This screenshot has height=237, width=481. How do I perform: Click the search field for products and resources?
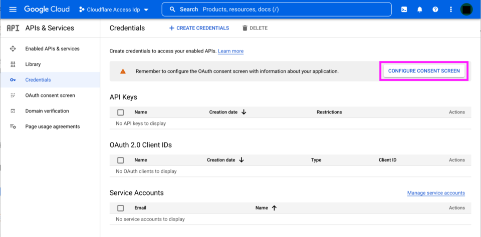click(x=277, y=9)
